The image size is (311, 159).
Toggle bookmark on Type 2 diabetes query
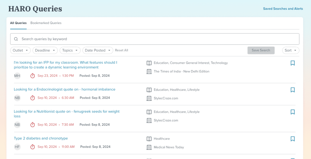pyautogui.click(x=292, y=139)
